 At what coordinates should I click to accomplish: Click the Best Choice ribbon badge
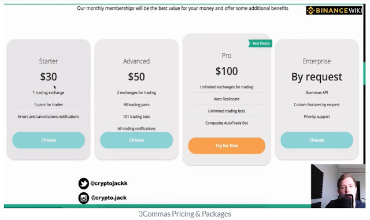point(260,43)
